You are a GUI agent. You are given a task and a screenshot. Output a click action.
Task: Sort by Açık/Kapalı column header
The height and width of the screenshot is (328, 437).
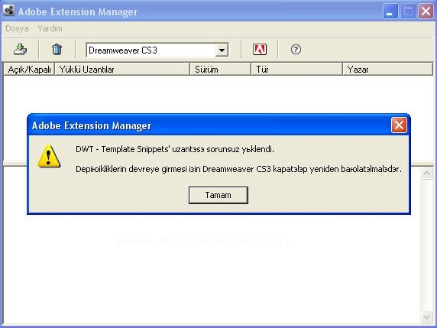[29, 70]
